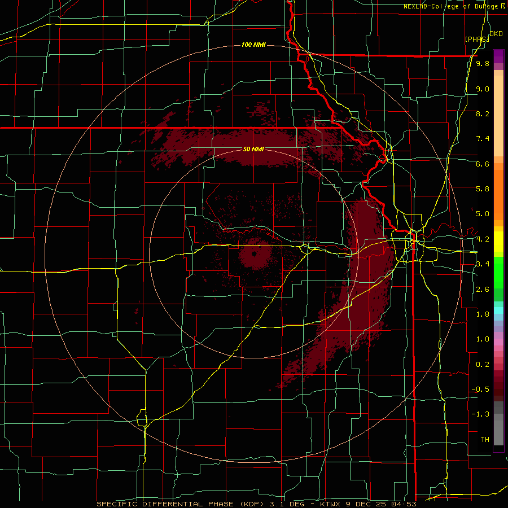
Task: Click the light peach band of the color scale
Action: [498, 117]
